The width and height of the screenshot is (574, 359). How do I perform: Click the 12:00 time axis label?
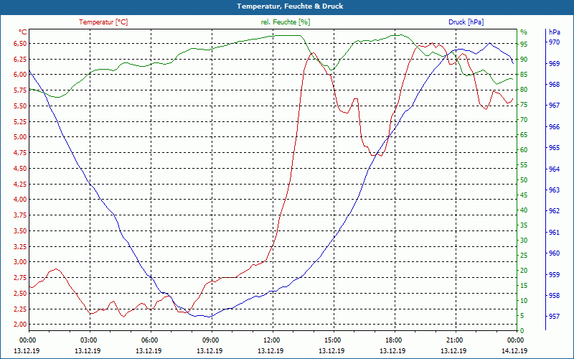point(271,340)
